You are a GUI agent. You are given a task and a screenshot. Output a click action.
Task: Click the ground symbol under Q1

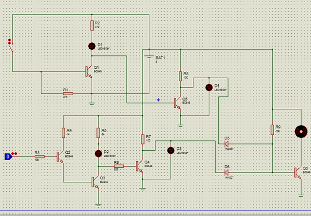click(x=92, y=104)
